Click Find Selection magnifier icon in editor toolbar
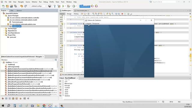Image resolution: width=192 pixels, height=108 pixels. [93, 14]
